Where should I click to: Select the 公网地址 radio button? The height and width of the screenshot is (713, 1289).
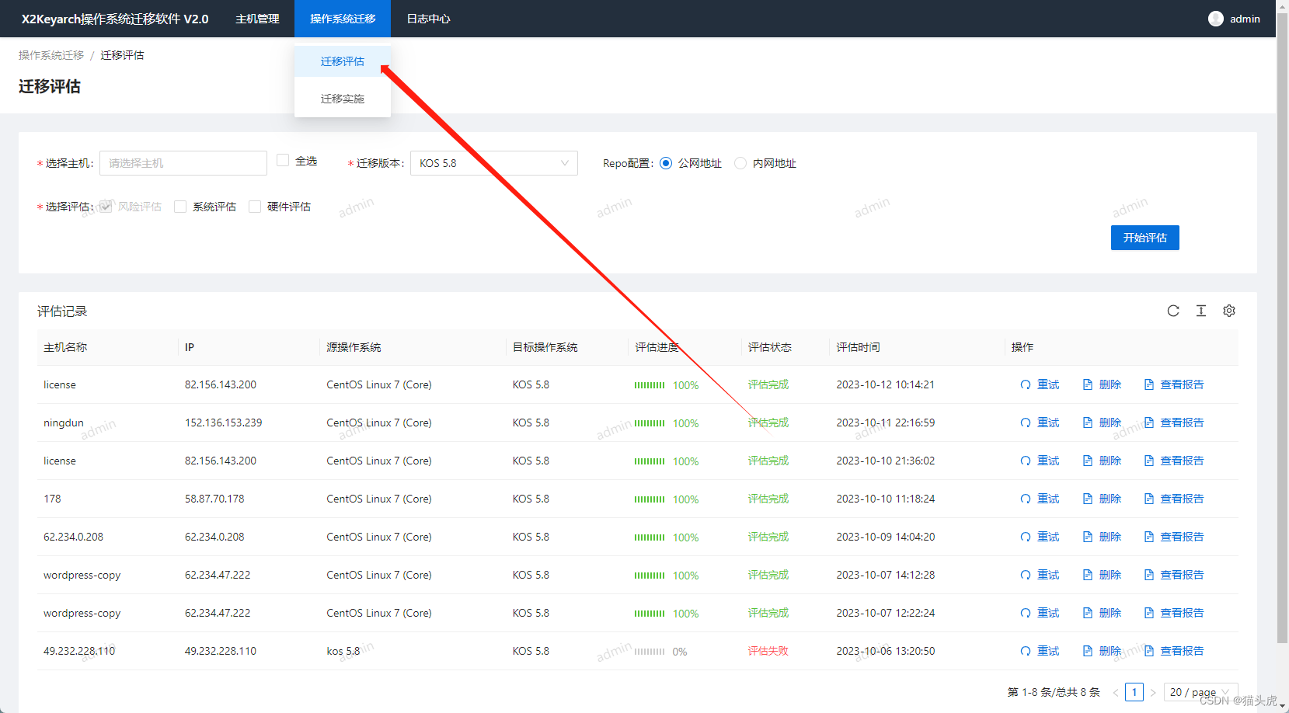click(x=666, y=163)
